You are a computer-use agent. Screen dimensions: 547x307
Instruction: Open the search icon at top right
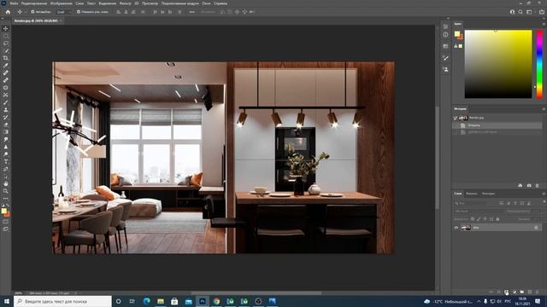tap(521, 12)
